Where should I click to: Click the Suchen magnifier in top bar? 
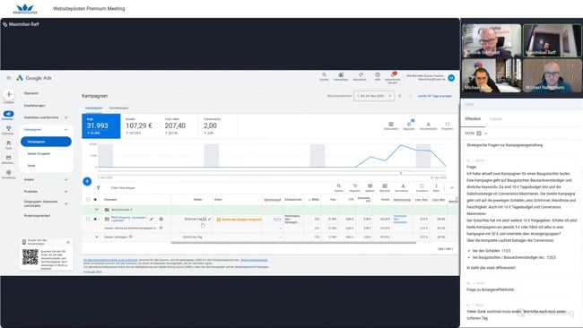pos(324,75)
